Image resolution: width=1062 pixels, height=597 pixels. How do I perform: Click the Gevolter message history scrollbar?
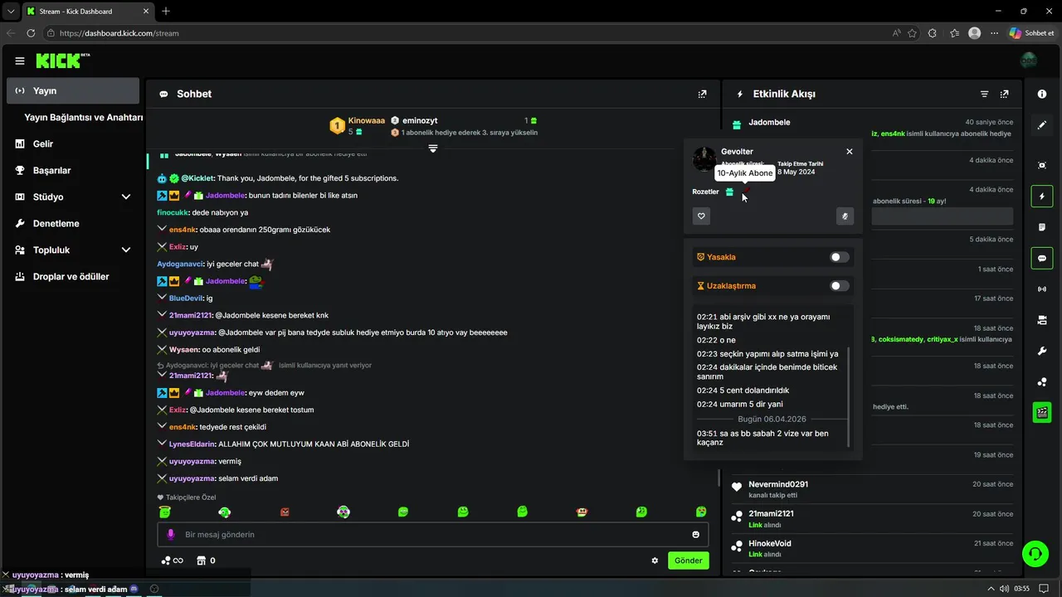pyautogui.click(x=848, y=396)
